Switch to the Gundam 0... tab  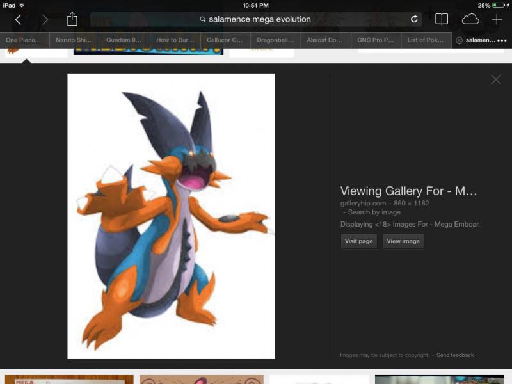coord(125,40)
